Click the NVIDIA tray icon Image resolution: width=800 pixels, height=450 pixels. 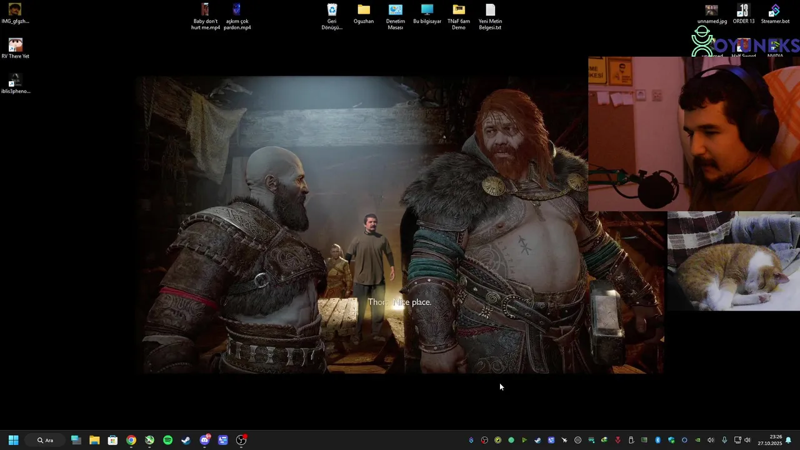click(x=697, y=440)
